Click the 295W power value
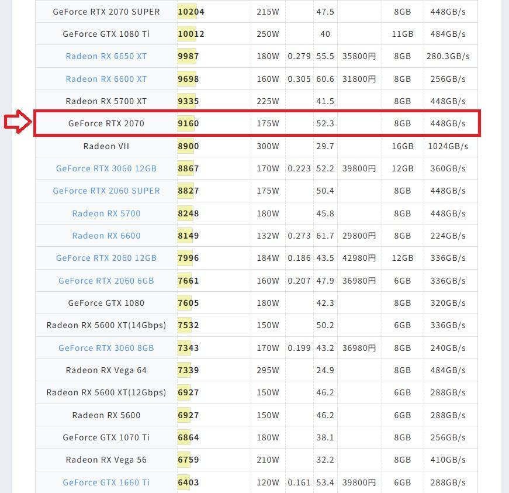Image resolution: width=509 pixels, height=493 pixels. (x=268, y=370)
